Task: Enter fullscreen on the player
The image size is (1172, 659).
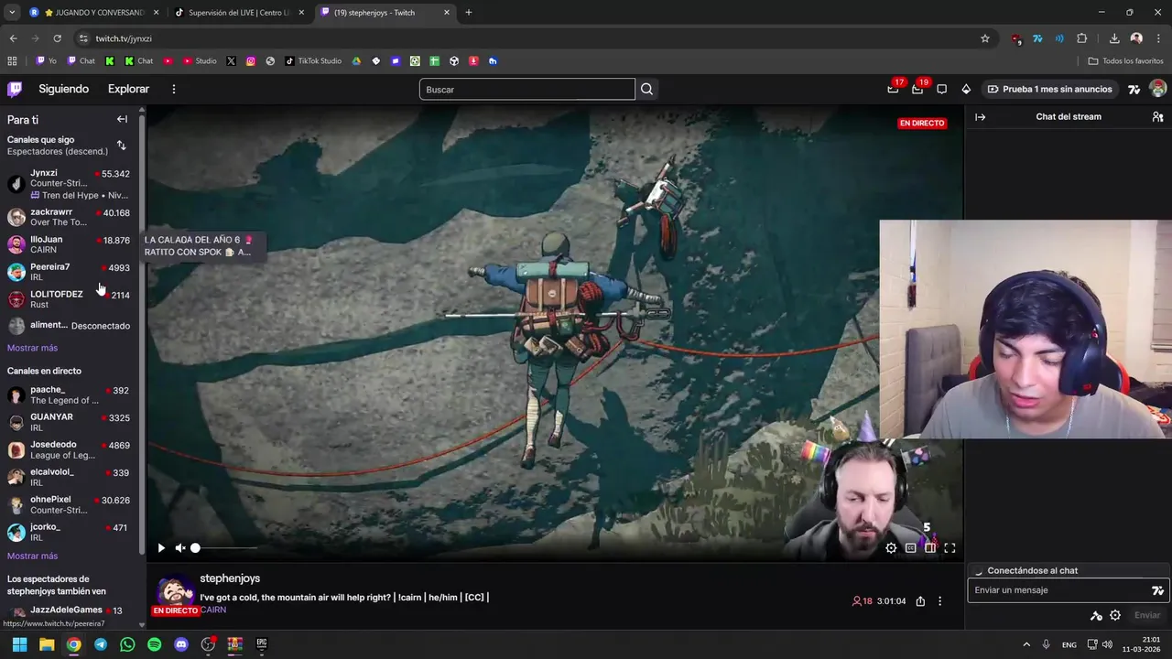Action: tap(950, 548)
